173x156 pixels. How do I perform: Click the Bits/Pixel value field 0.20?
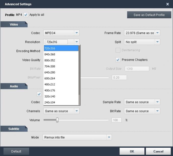click(x=119, y=77)
